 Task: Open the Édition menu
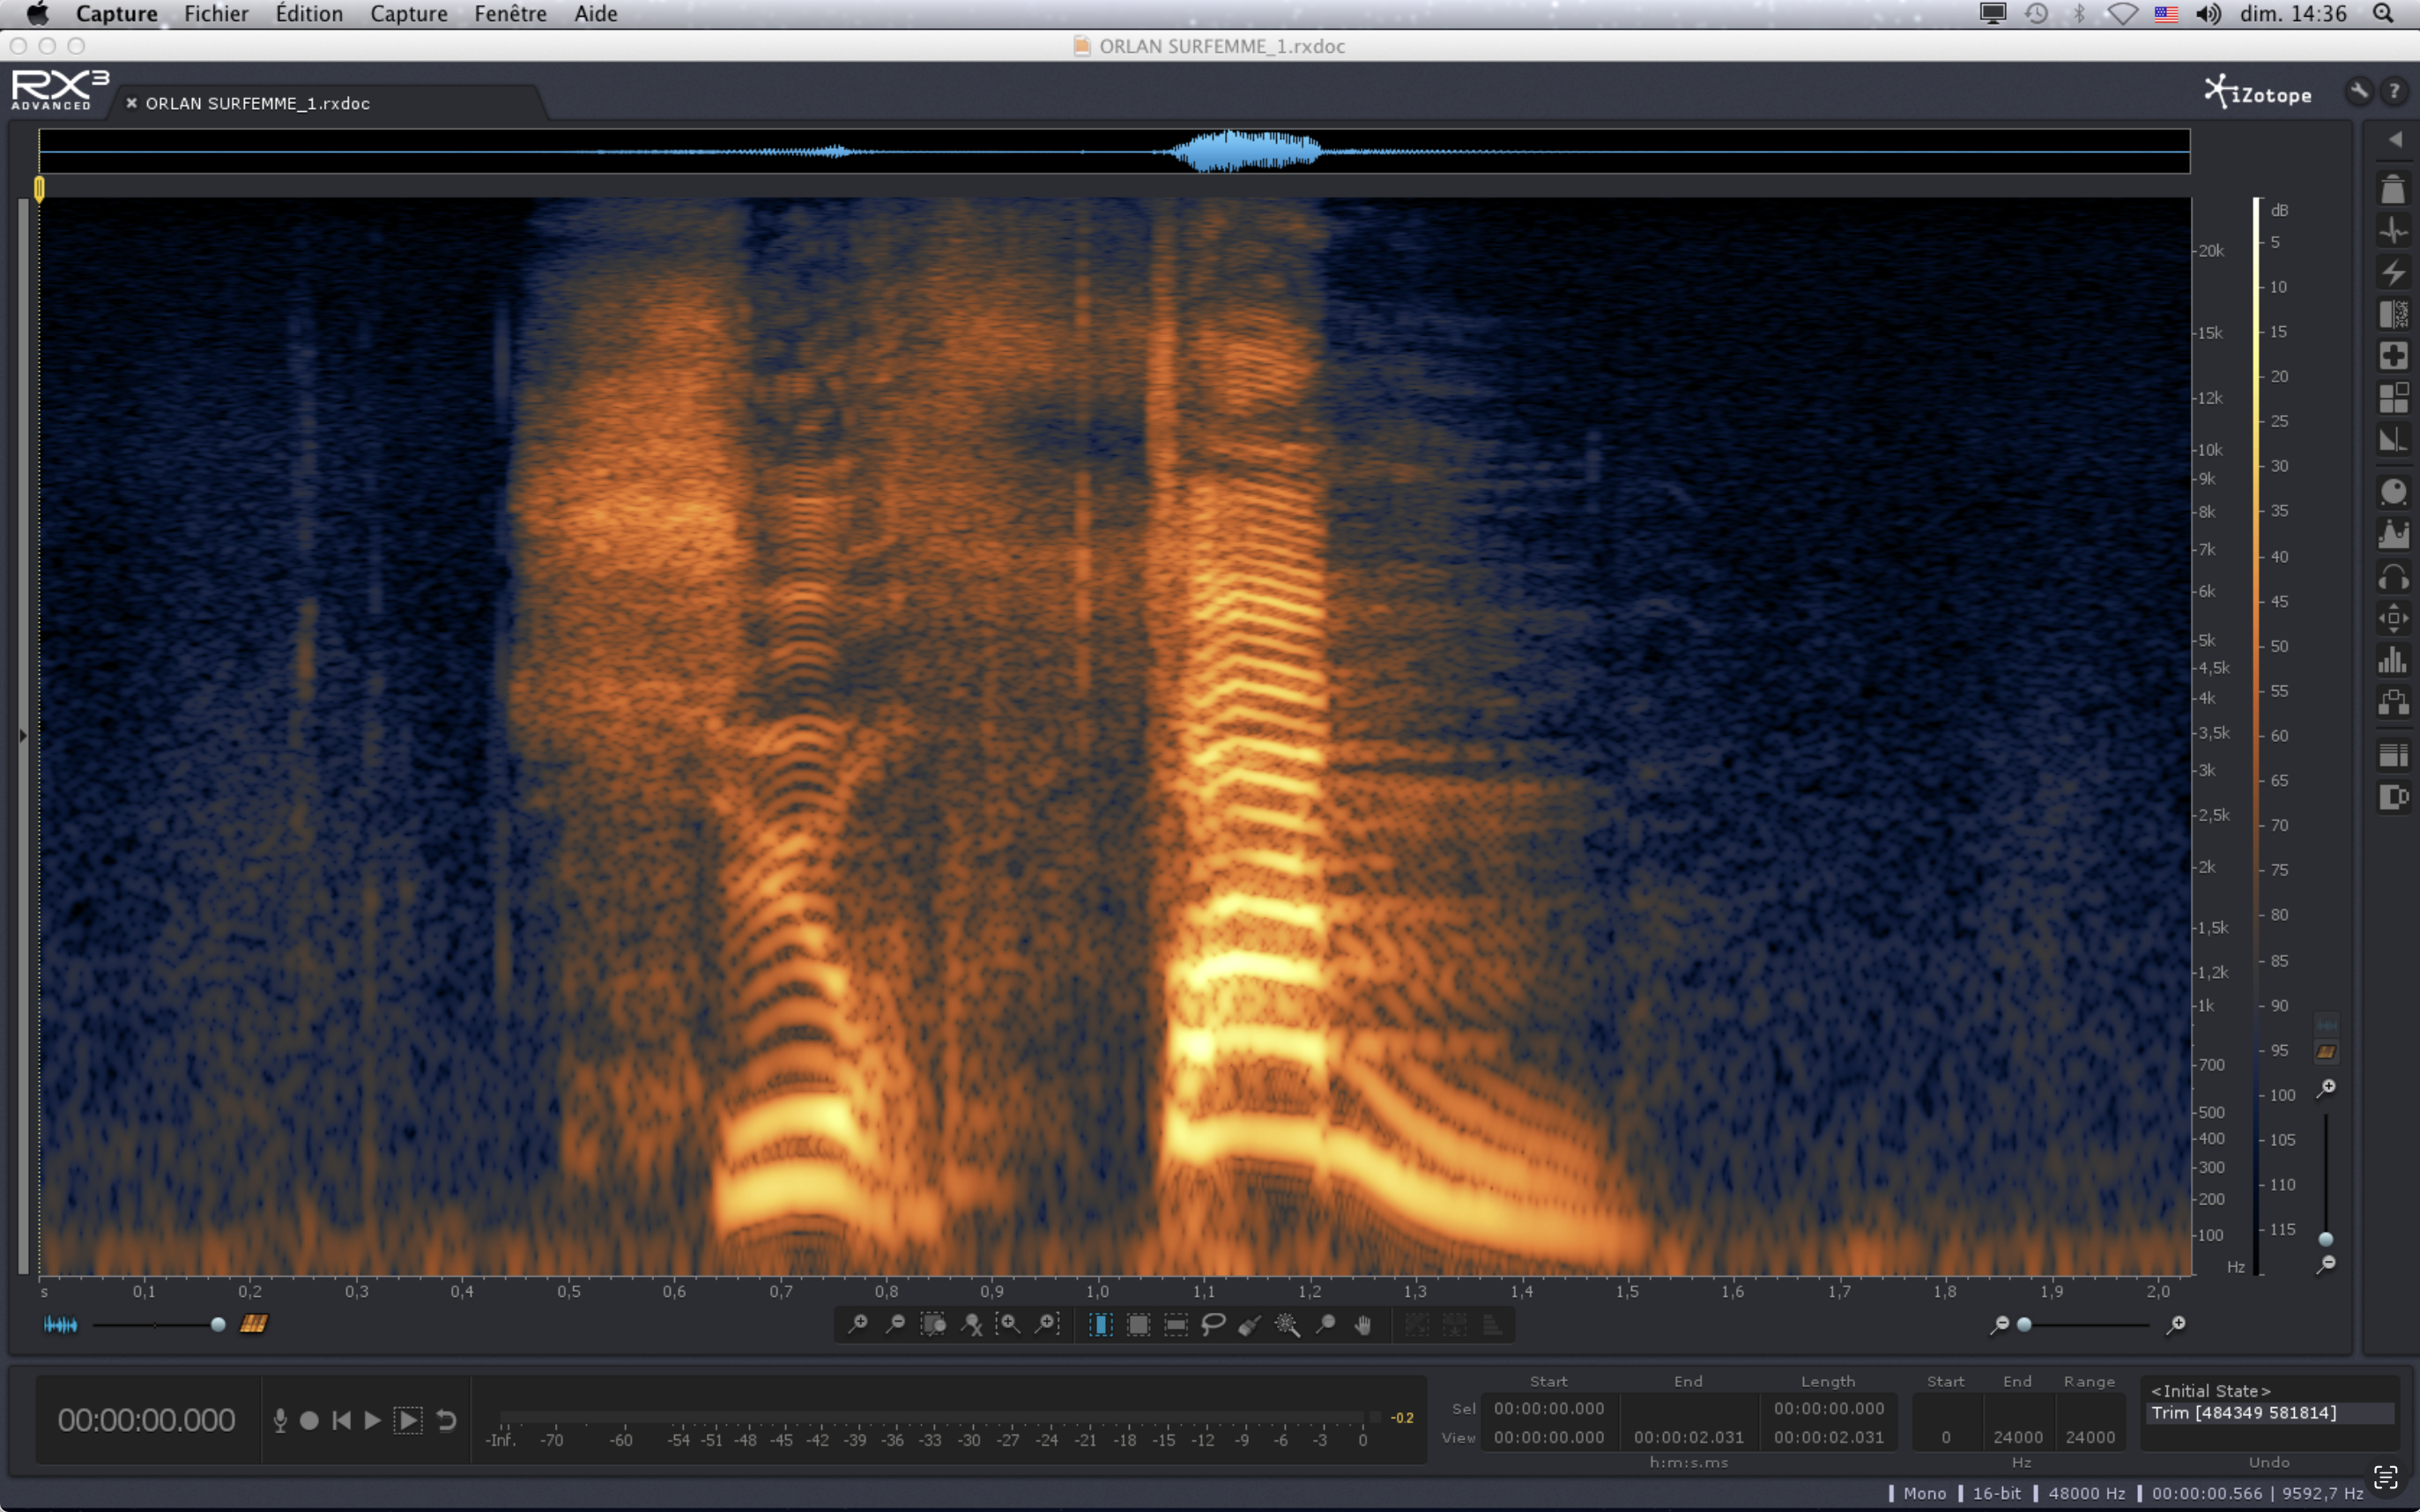point(309,14)
